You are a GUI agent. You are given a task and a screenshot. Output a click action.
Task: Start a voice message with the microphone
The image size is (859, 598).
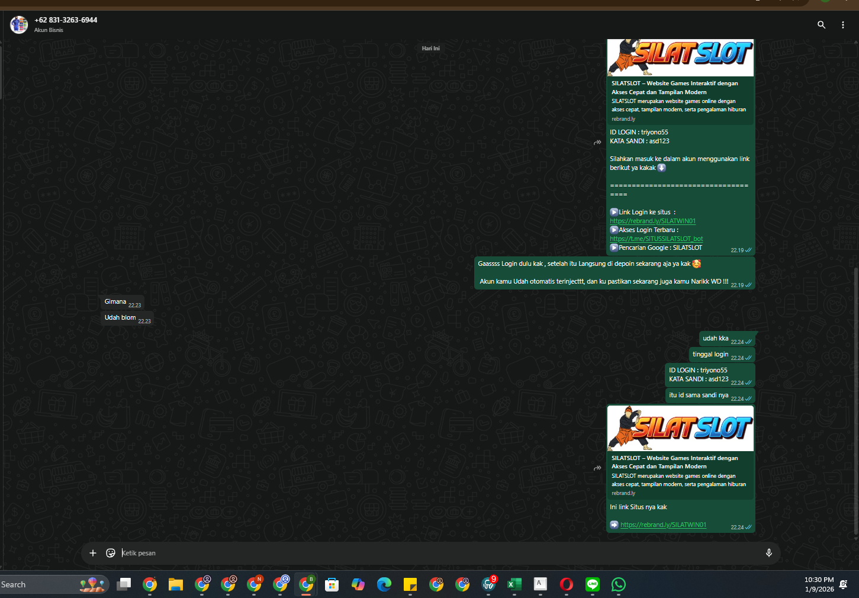point(769,553)
